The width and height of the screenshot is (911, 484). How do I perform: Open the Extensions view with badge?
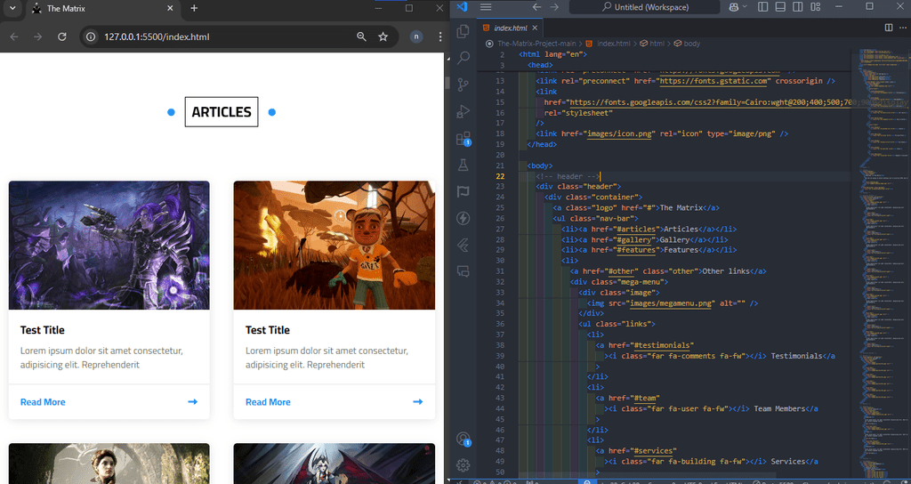463,138
